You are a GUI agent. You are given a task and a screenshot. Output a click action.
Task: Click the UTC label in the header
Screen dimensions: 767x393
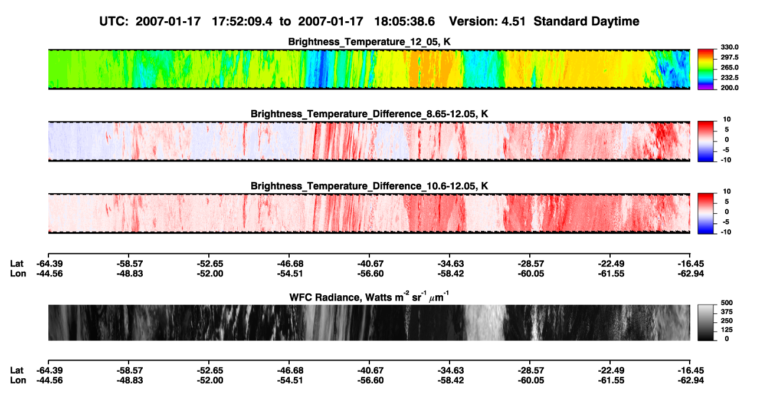point(115,21)
